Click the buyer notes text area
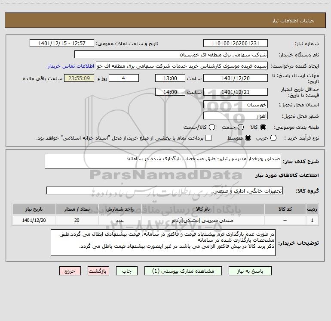Screen dimensions: 331x321 point(163,243)
